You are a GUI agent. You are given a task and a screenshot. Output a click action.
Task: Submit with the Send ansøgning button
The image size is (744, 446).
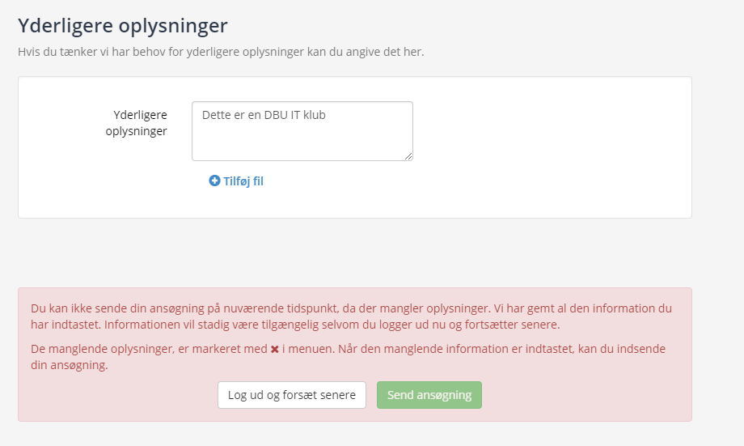pyautogui.click(x=429, y=395)
